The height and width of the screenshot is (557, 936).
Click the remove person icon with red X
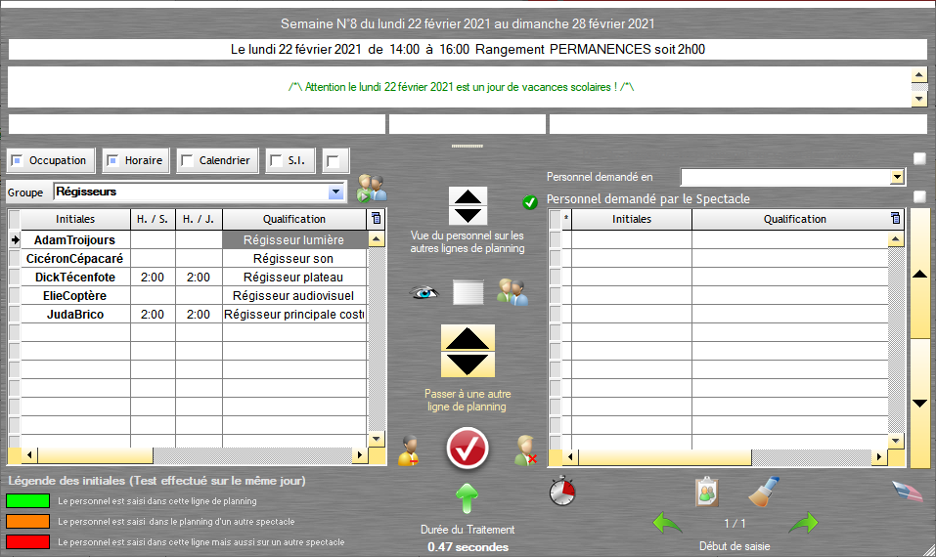coord(527,450)
